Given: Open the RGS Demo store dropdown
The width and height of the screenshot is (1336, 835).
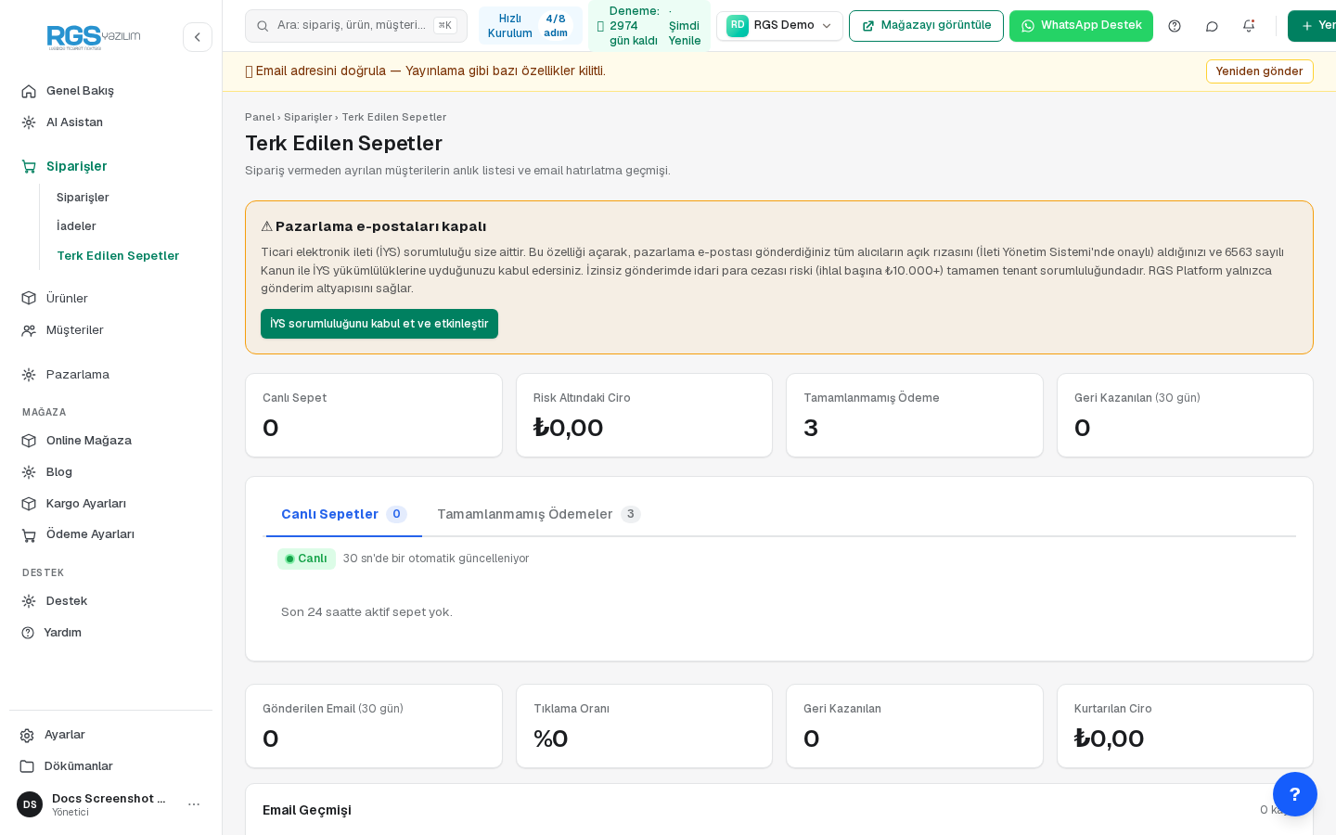Looking at the screenshot, I should pos(780,26).
